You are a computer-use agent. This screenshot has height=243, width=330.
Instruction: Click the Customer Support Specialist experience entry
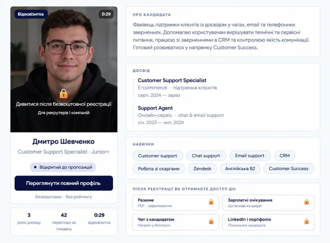[x=177, y=88]
